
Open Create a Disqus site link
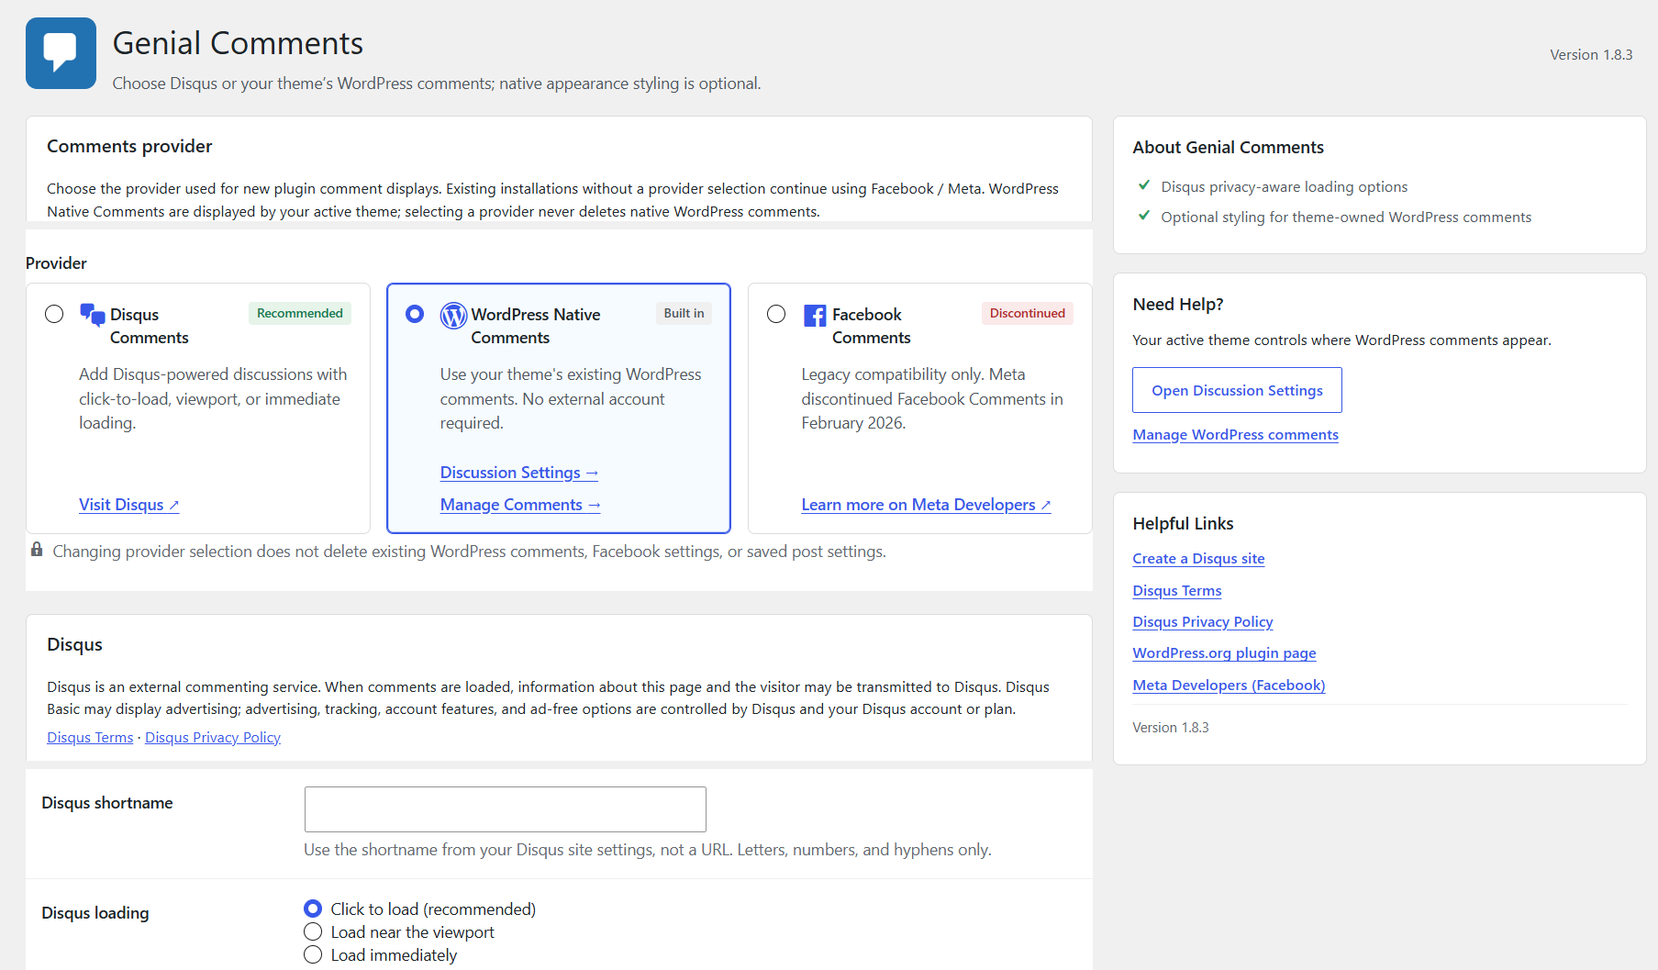(x=1198, y=559)
